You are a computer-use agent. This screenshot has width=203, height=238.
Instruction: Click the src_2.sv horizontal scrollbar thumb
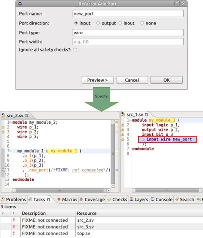pyautogui.click(x=59, y=190)
